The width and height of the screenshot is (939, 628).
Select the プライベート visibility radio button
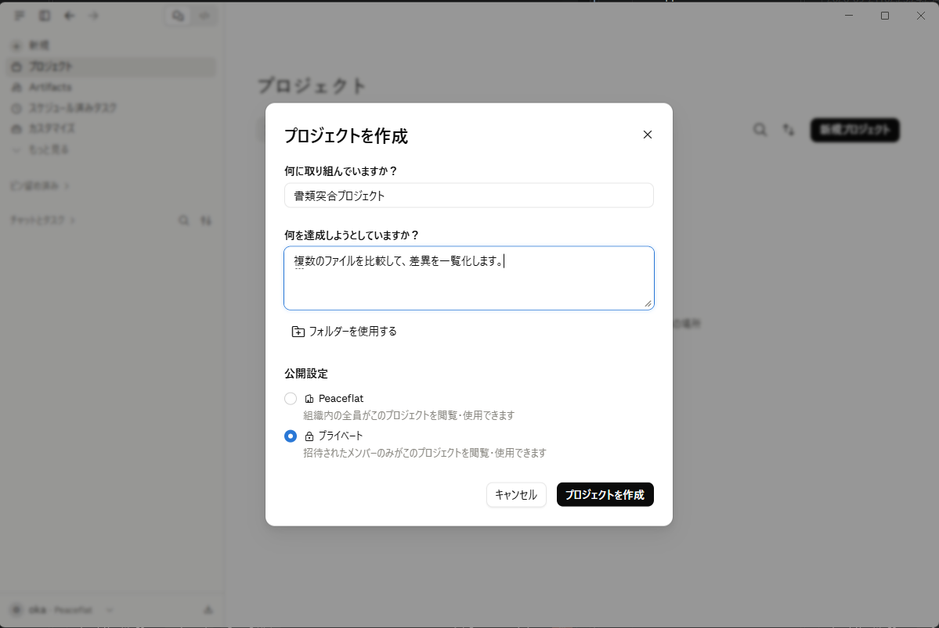[291, 436]
